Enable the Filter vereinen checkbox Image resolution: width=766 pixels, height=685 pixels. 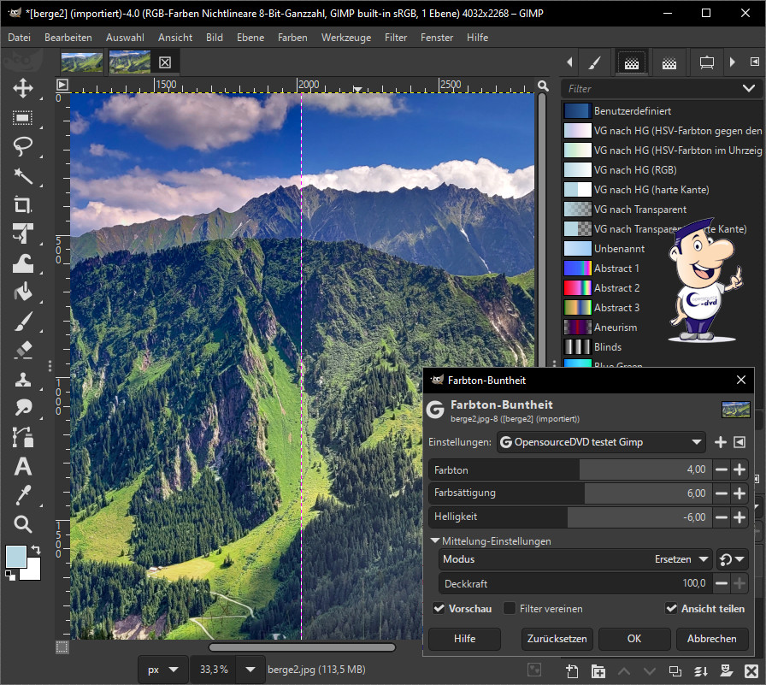click(510, 609)
